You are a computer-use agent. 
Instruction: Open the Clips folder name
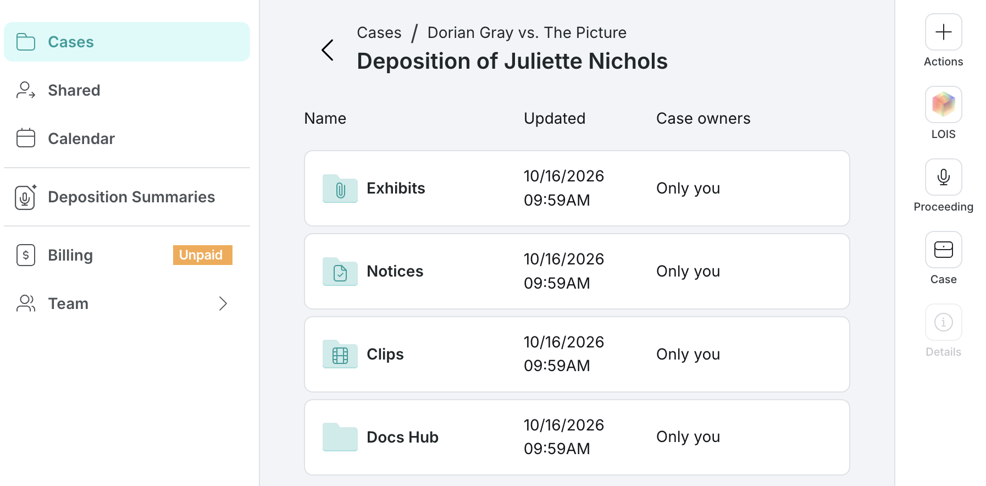point(385,354)
